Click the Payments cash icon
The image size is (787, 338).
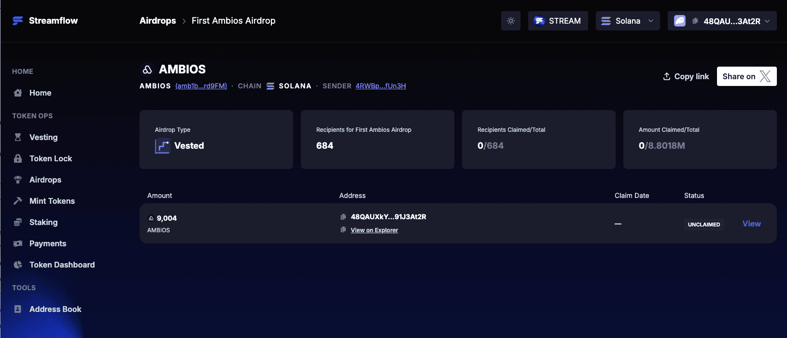pyautogui.click(x=18, y=243)
